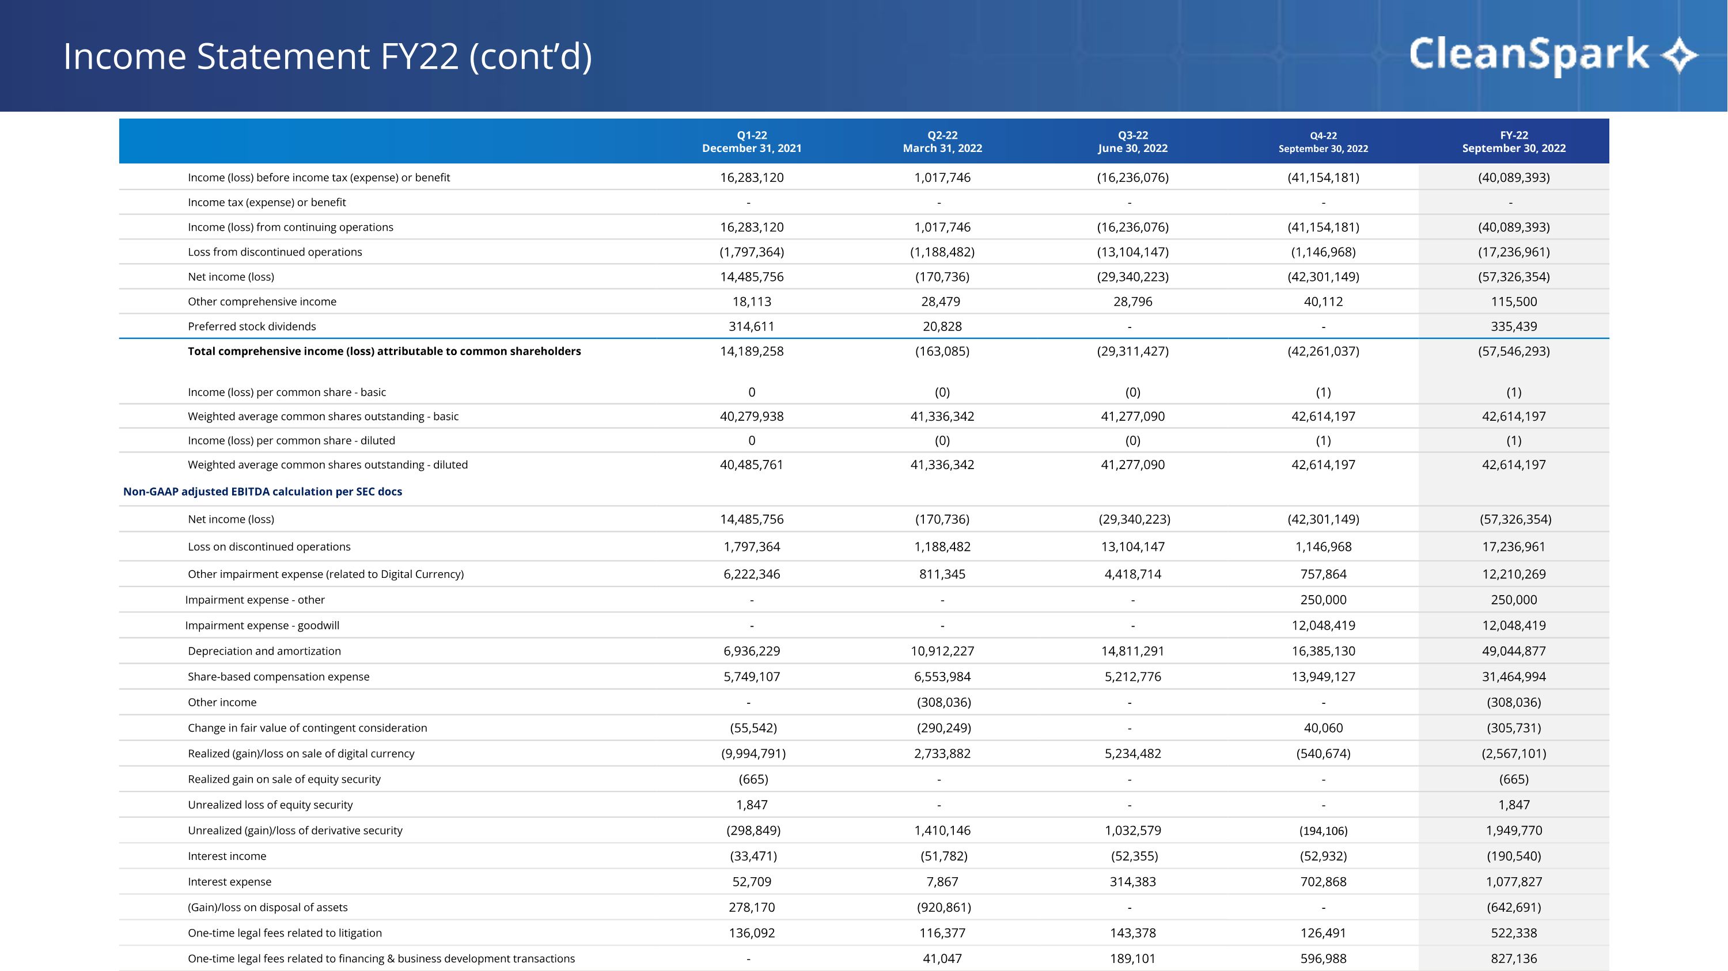Screen dimensions: 1728x971
Task: Click Realized (gain)/loss on sale of digital currency label
Action: pyautogui.click(x=301, y=753)
